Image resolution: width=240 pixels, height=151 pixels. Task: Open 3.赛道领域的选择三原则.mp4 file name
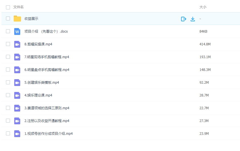pos(47,108)
